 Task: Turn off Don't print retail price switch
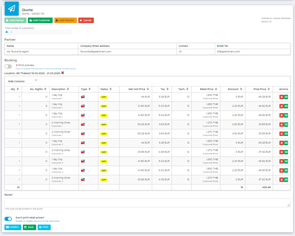(8, 219)
